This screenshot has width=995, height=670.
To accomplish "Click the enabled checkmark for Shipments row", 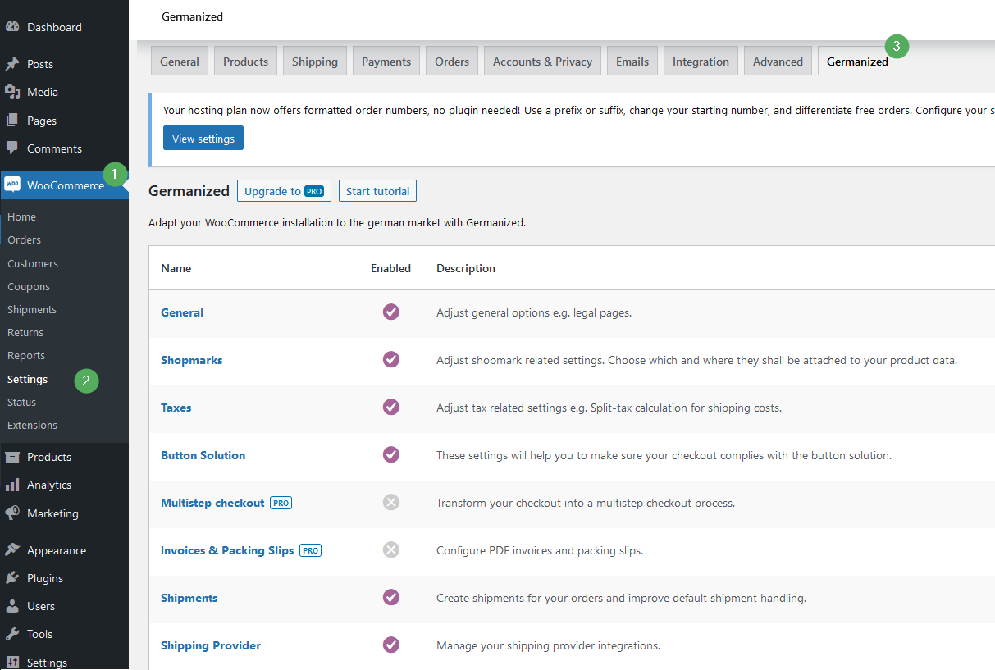I will point(391,598).
